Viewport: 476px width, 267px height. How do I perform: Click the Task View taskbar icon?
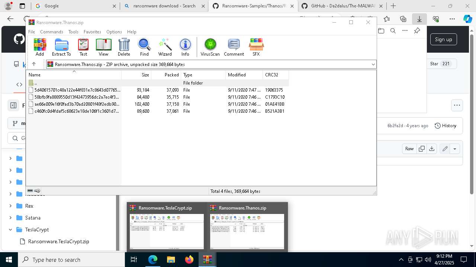134,260
